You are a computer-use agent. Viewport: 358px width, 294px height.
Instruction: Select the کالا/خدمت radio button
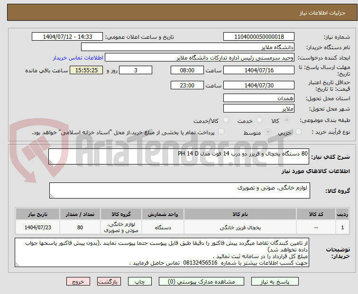pyautogui.click(x=226, y=120)
